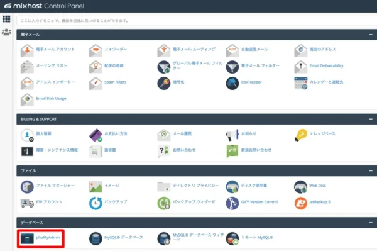
Task: Open the Email Deliverability icon
Action: click(300, 67)
